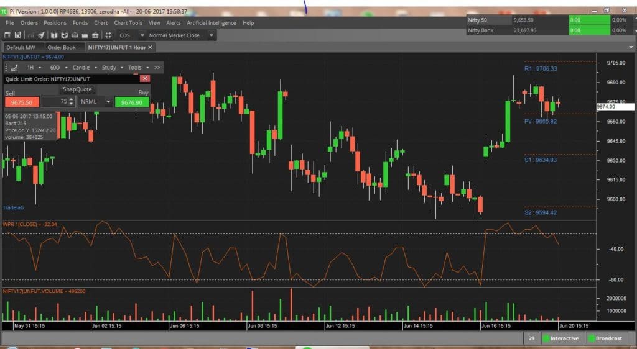Click the open-book icon in the toolbar
637x349 pixels.
point(54,35)
